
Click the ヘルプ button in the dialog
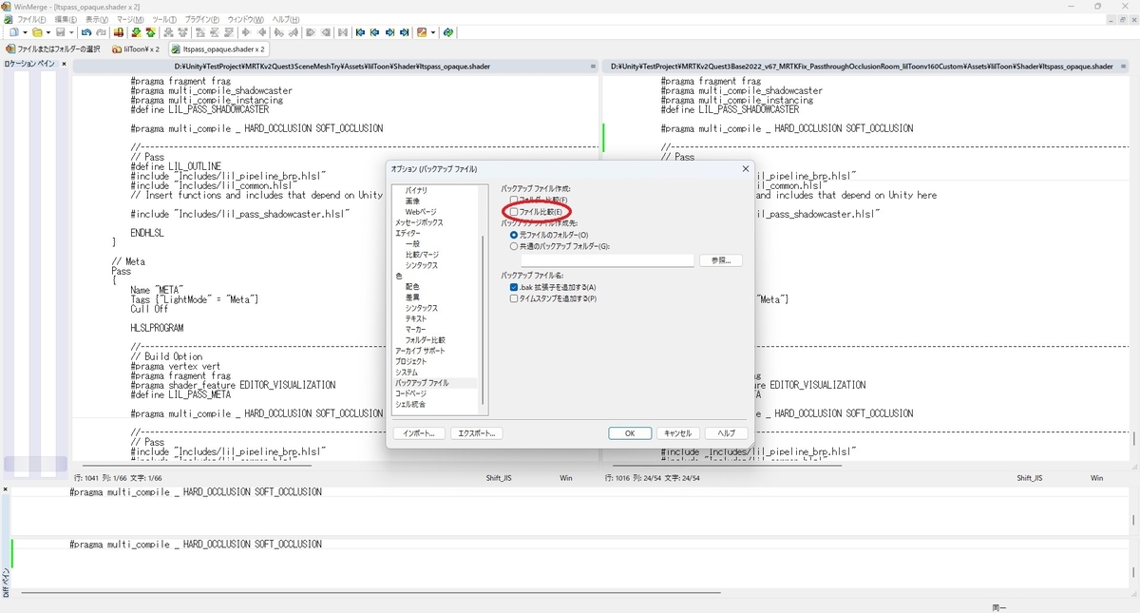[727, 433]
